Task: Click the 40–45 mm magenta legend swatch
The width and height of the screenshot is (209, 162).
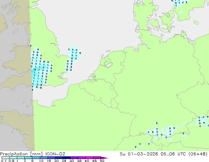Action: 89,158
